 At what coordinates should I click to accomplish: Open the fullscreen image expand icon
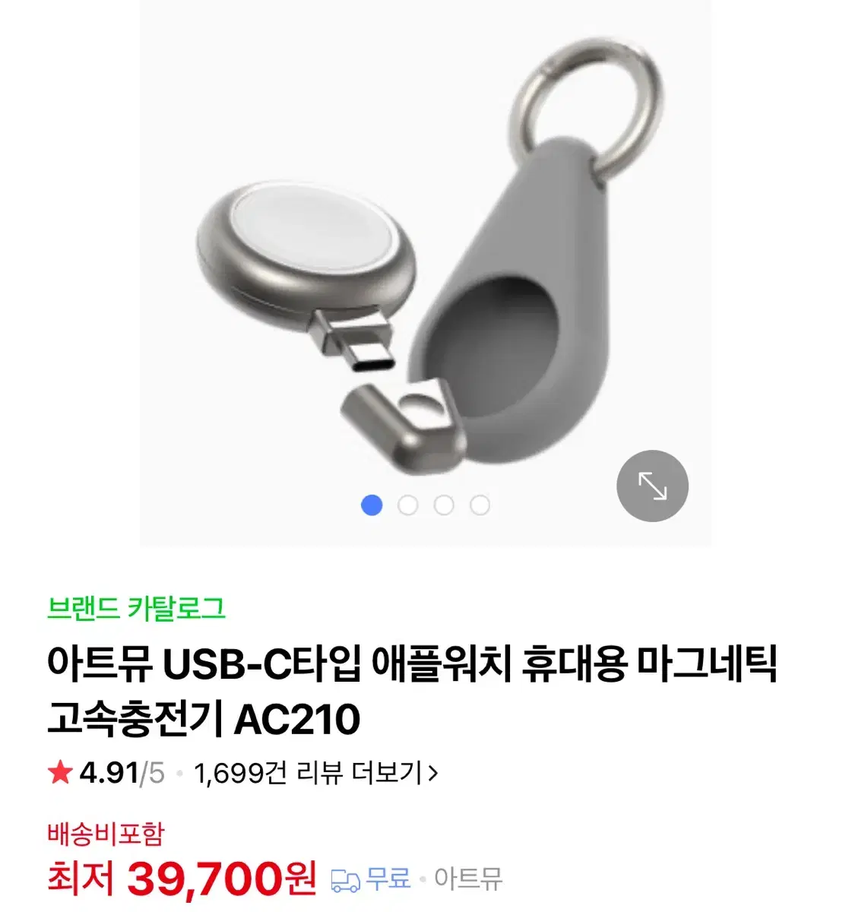[x=652, y=486]
